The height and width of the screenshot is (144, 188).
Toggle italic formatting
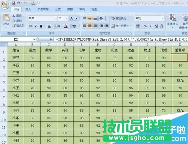36,26
